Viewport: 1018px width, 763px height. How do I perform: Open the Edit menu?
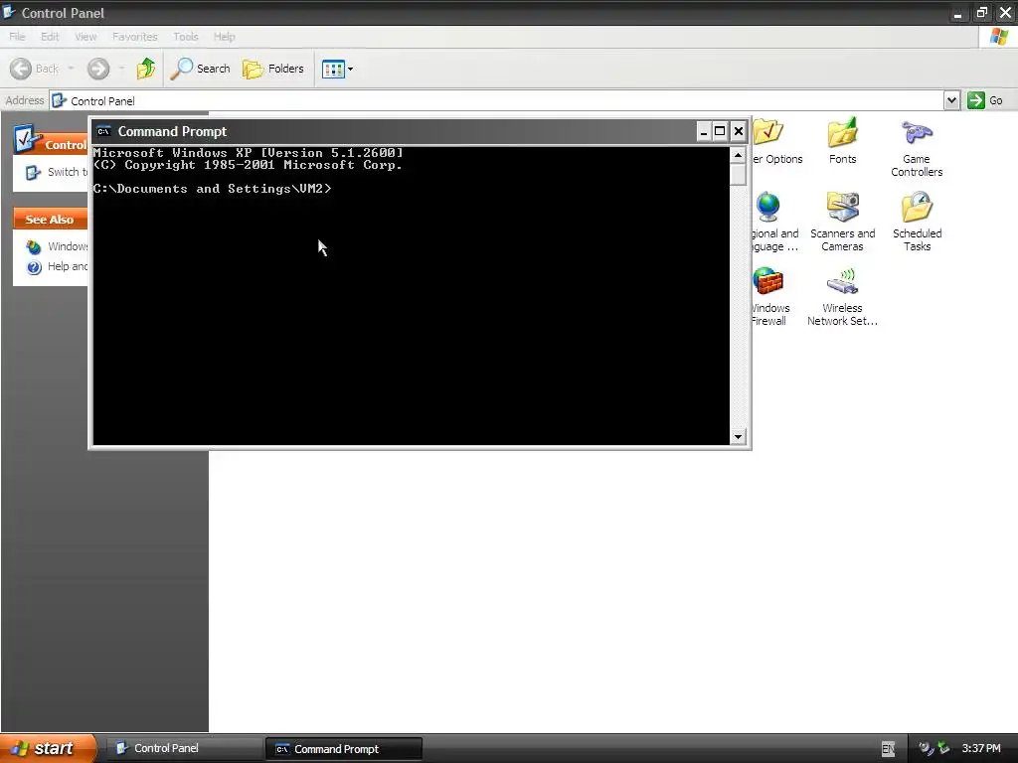click(50, 37)
